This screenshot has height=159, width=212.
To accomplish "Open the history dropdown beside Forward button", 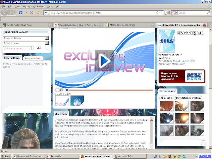I will (x=15, y=13).
